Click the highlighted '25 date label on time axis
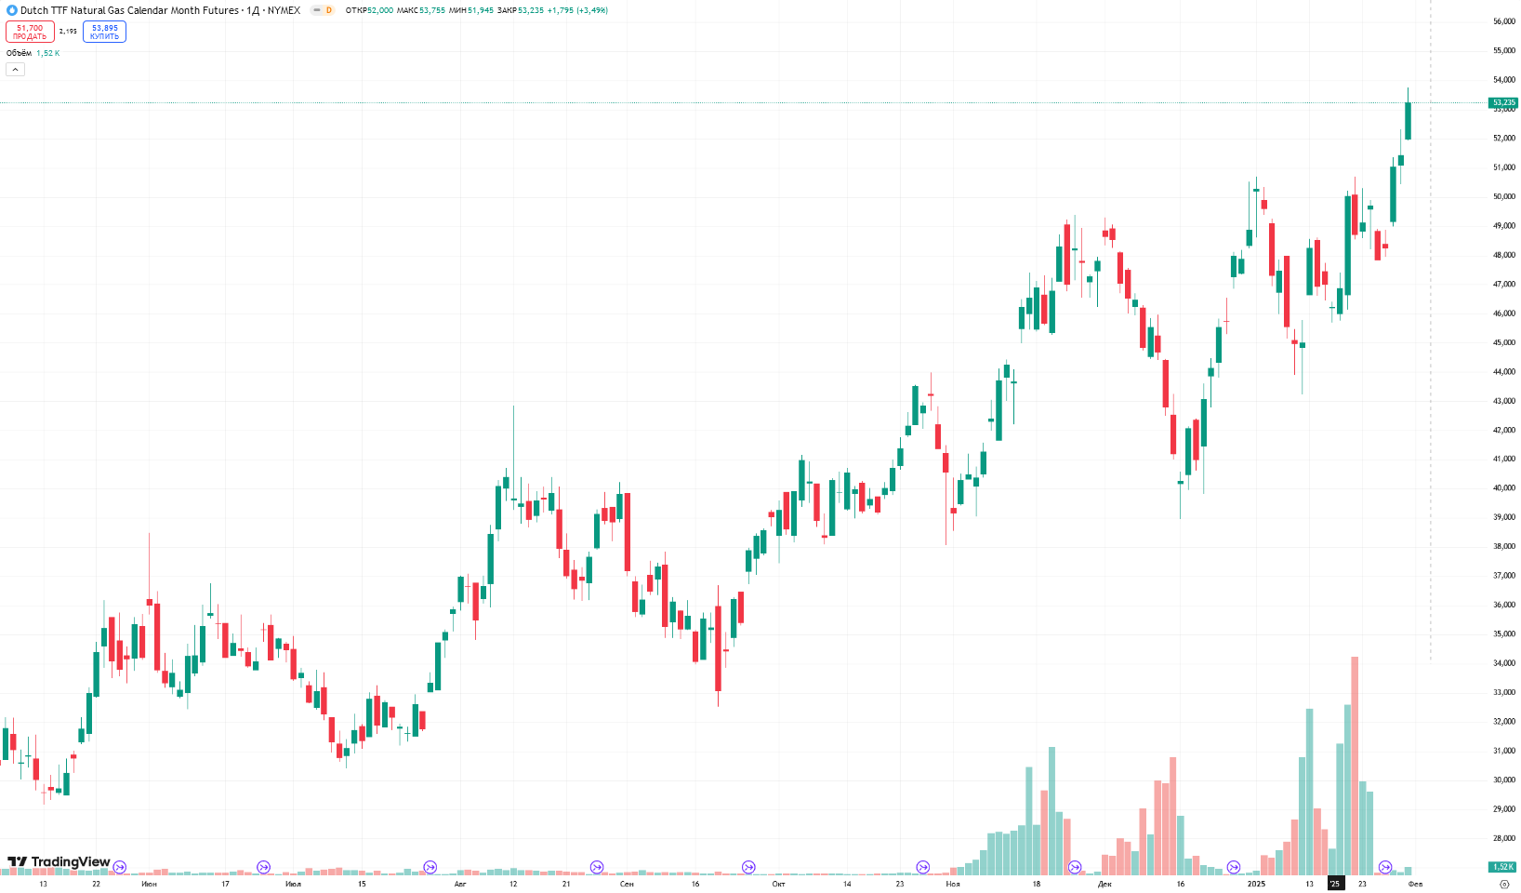The width and height of the screenshot is (1521, 893). (x=1335, y=884)
